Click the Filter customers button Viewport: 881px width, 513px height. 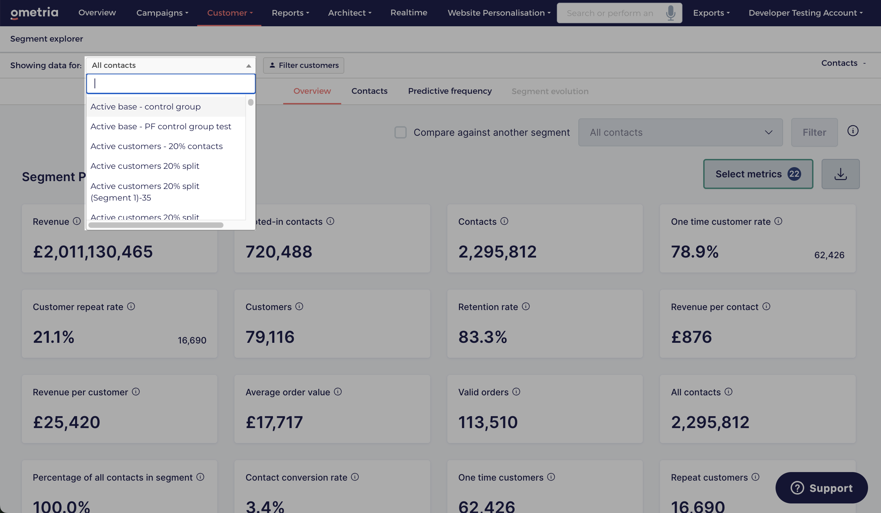tap(303, 65)
